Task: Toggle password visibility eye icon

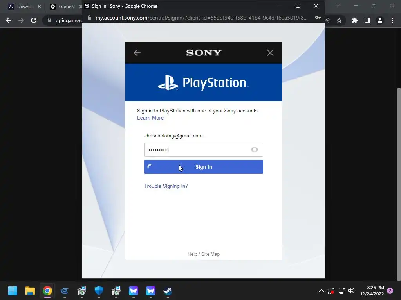Action: pos(255,150)
